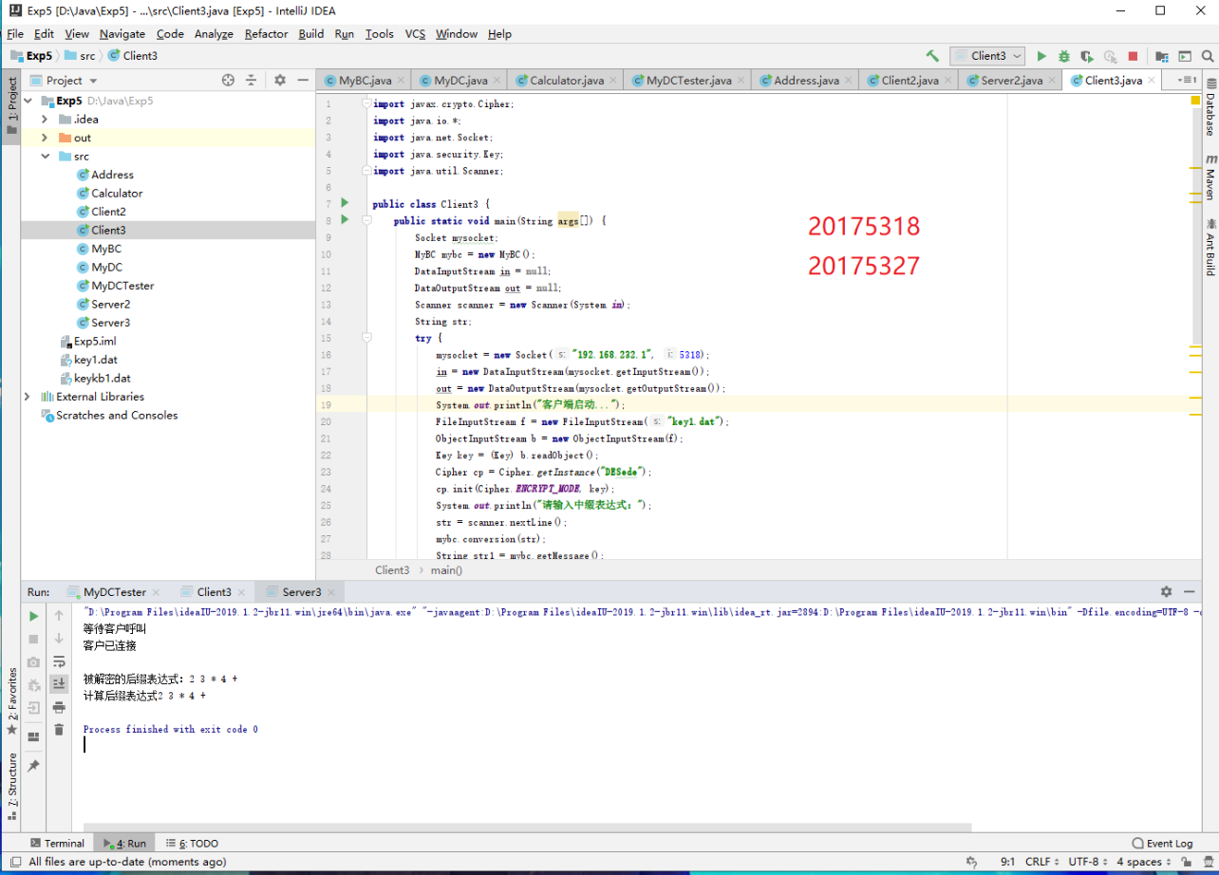Rerun program in the Run panel
The height and width of the screenshot is (875, 1219).
(x=34, y=616)
